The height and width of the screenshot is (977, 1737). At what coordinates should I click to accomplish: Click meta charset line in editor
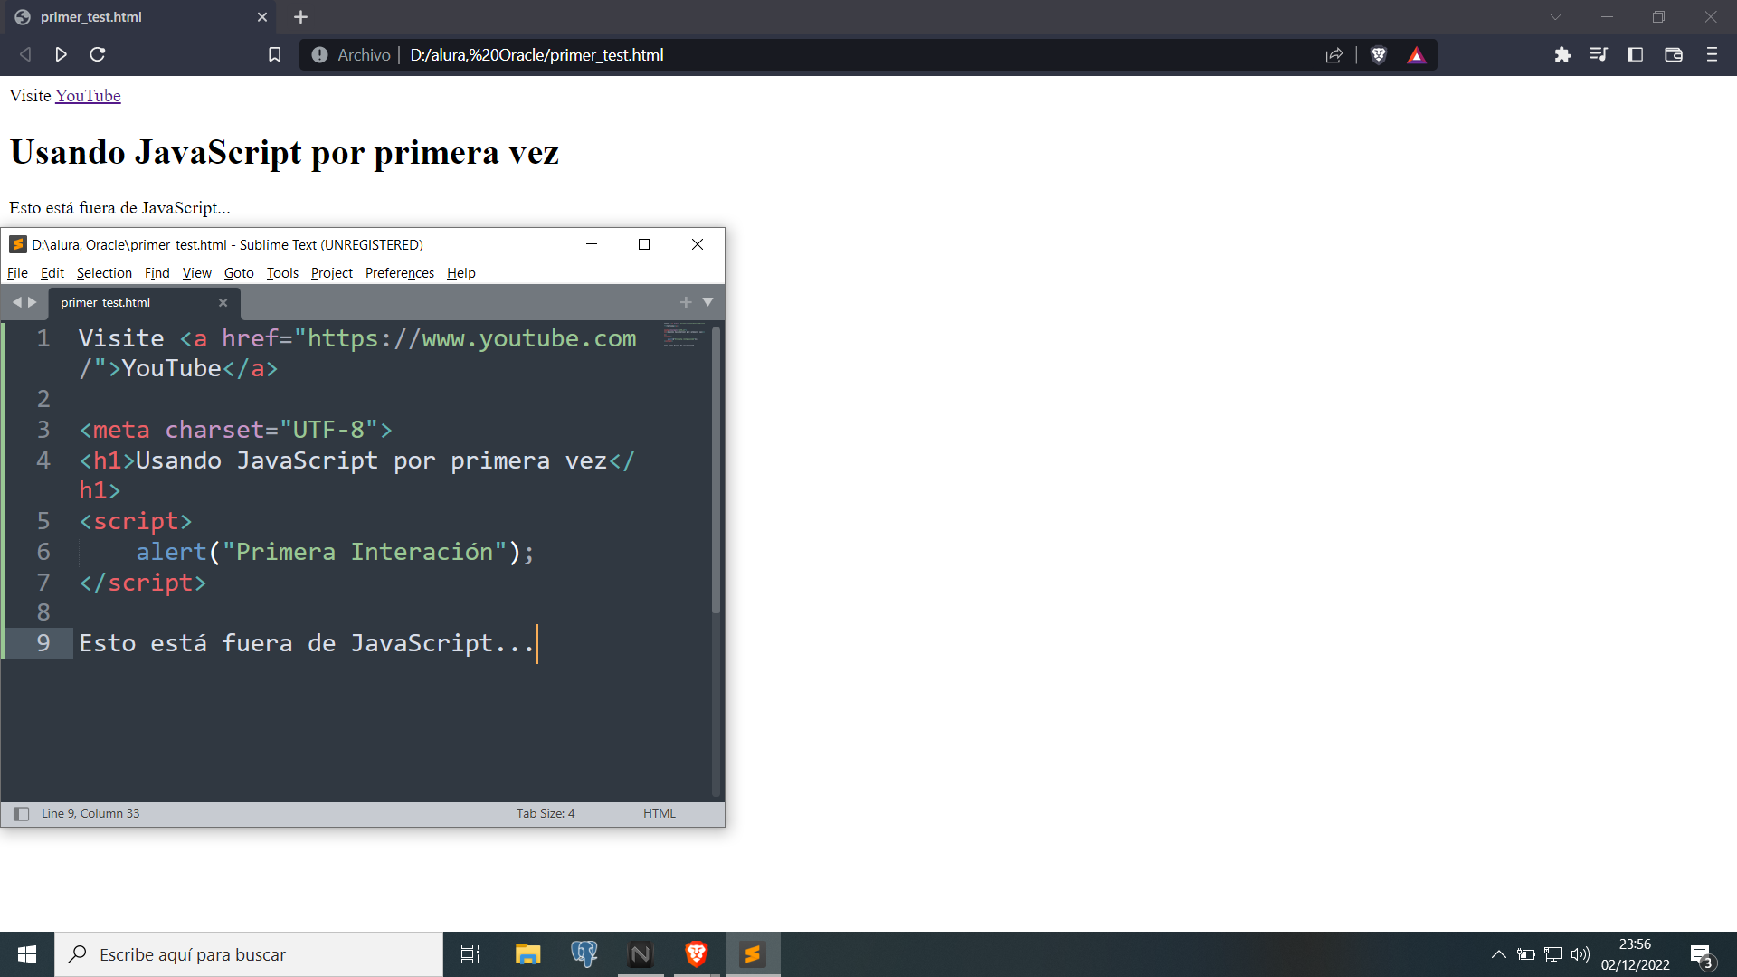point(235,430)
